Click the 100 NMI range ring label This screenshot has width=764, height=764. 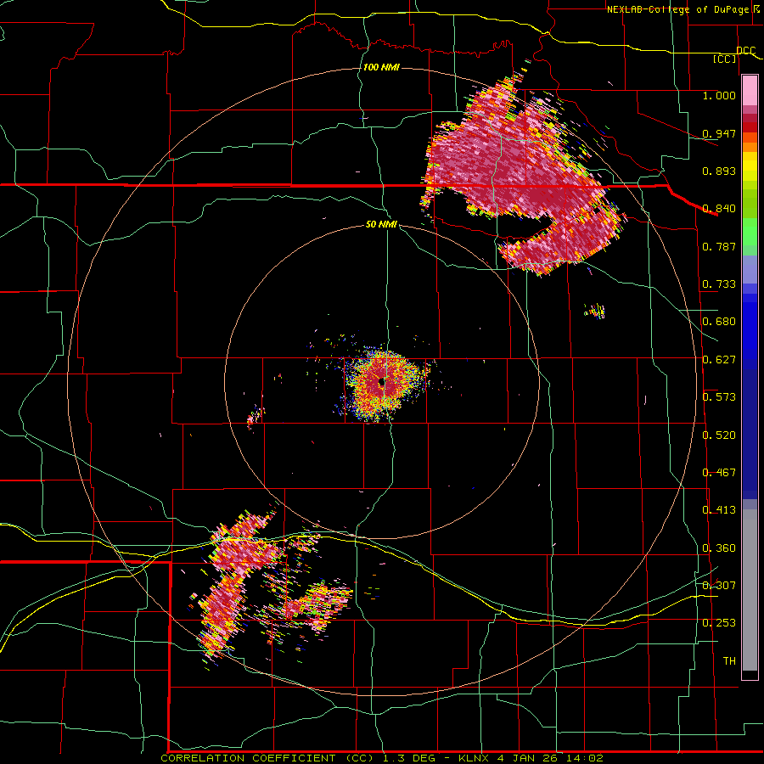[381, 67]
